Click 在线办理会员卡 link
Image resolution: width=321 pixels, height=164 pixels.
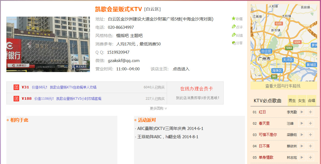[x=196, y=89]
